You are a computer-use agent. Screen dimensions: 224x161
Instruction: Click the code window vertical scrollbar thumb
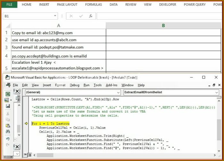coord(219,130)
